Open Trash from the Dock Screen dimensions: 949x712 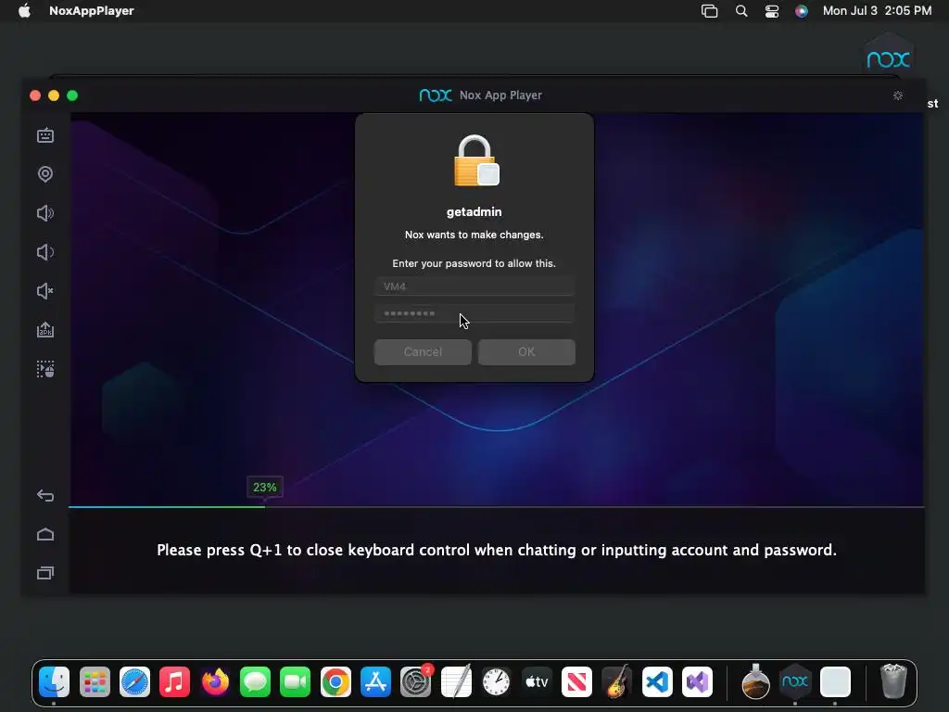tap(893, 681)
